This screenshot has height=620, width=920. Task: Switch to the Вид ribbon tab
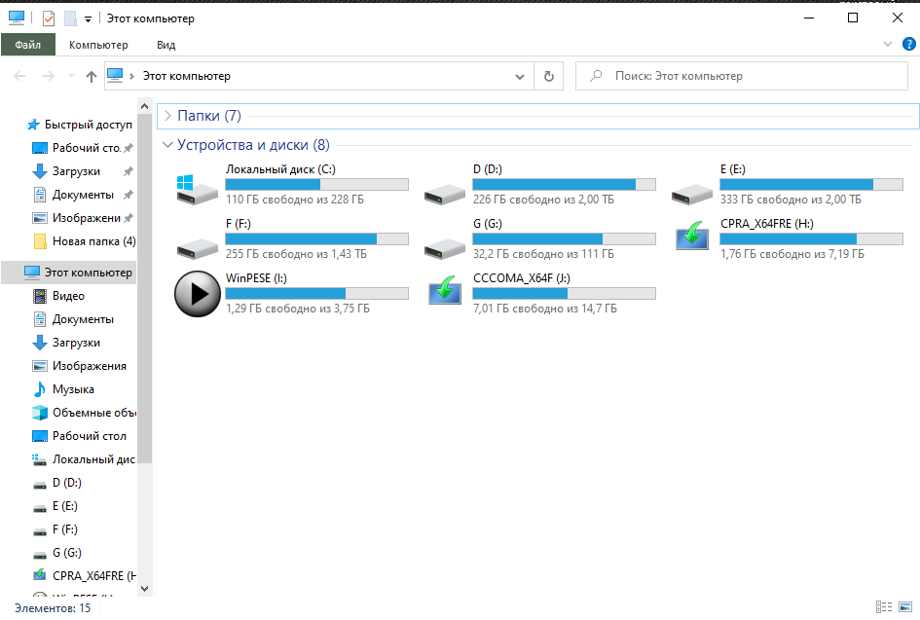[x=166, y=45]
